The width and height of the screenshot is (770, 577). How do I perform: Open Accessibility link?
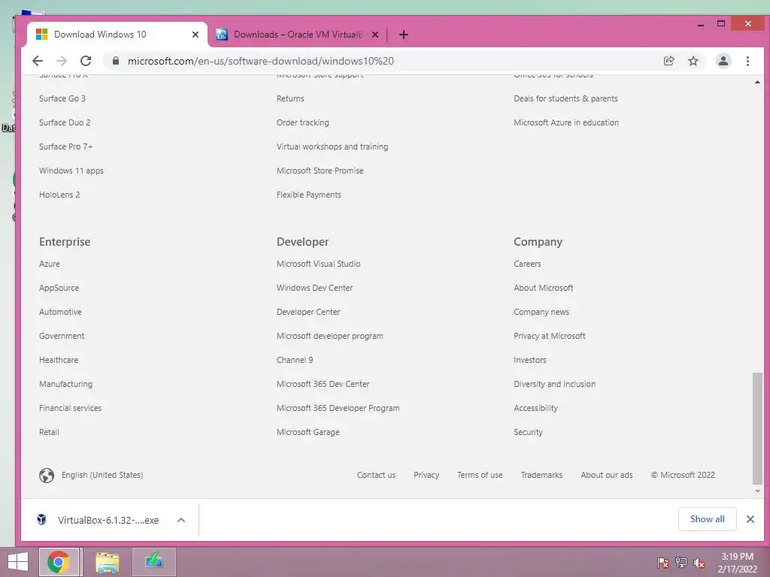(x=535, y=408)
